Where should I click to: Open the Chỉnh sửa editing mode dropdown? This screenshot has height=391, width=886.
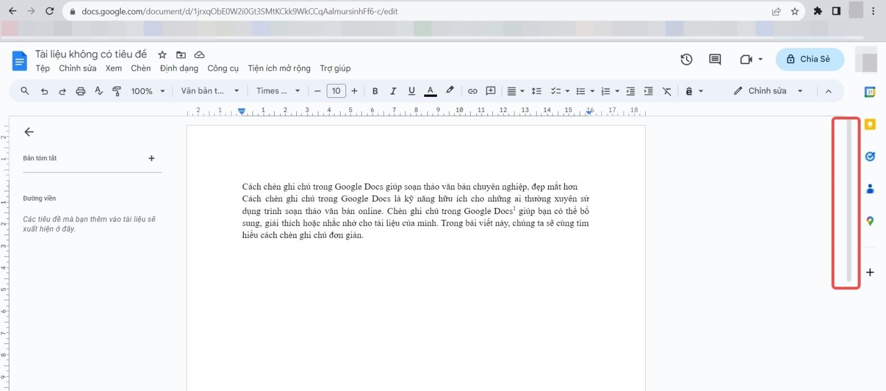768,91
